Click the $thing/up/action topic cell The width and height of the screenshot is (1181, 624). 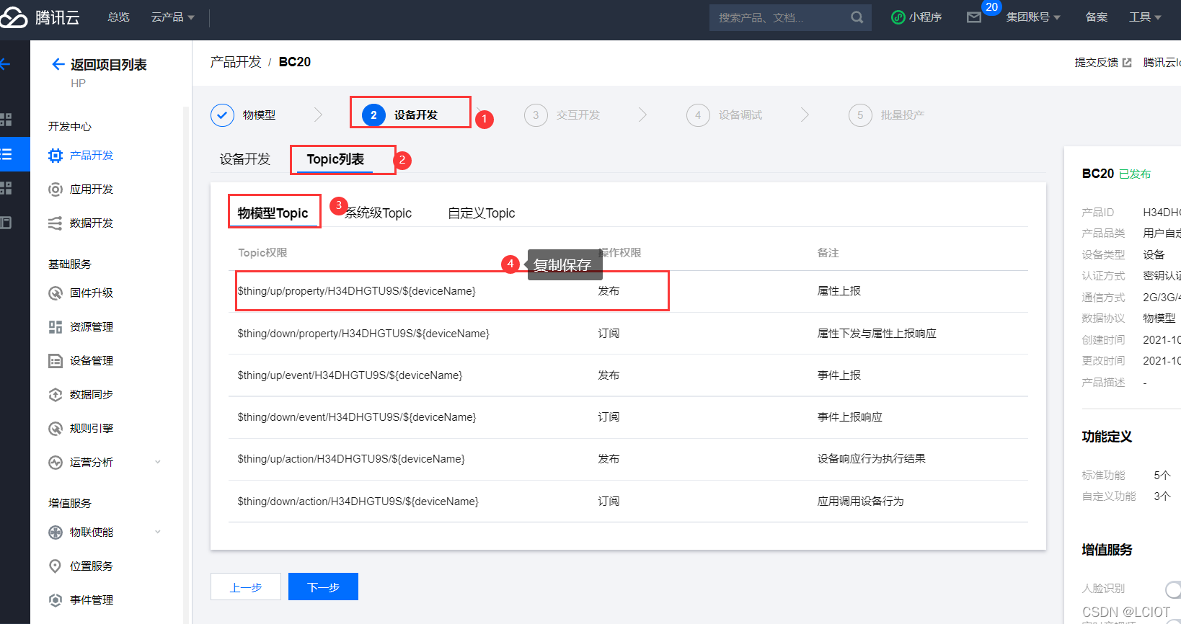351,459
